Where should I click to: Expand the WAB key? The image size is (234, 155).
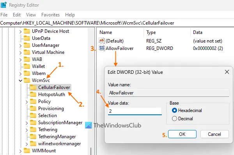(20, 60)
